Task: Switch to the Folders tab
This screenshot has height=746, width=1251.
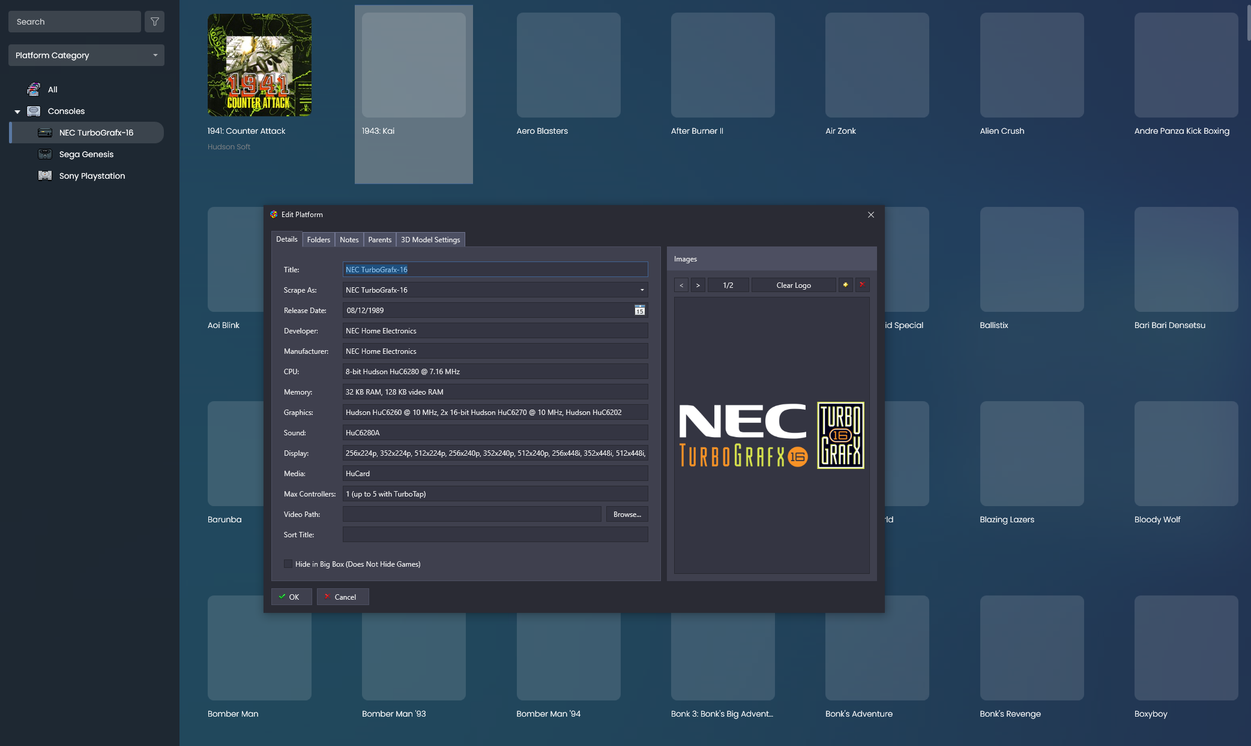Action: point(319,239)
